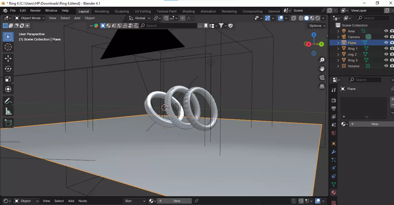Expand the Camera item in outliner
The width and height of the screenshot is (394, 205).
coord(338,37)
